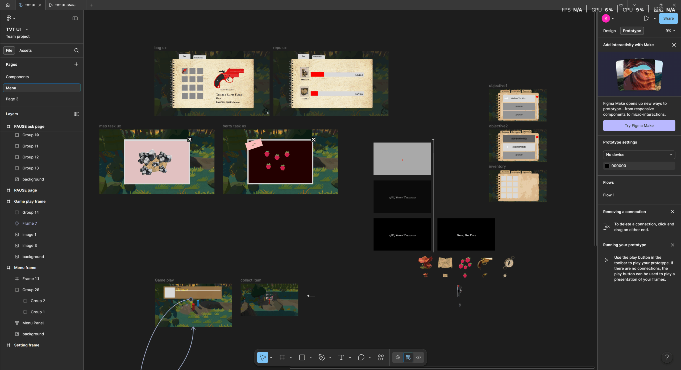Open a new tab with the plus icon
Screen dimensions: 681x370
coord(91,5)
